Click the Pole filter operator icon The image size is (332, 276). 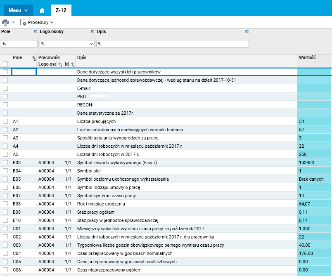pos(35,32)
